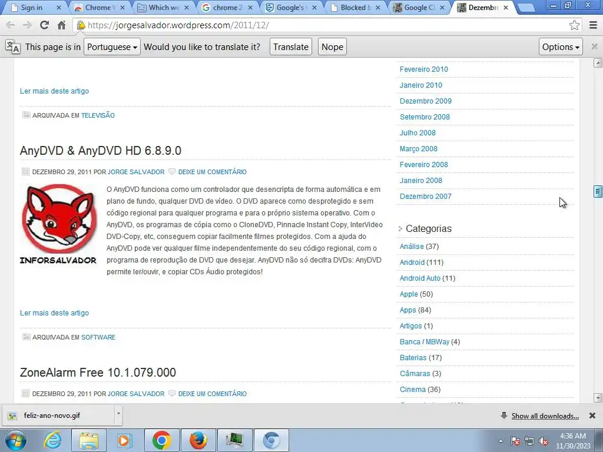Open Cinema category link
Viewport: 603px width, 452px height.
click(413, 390)
